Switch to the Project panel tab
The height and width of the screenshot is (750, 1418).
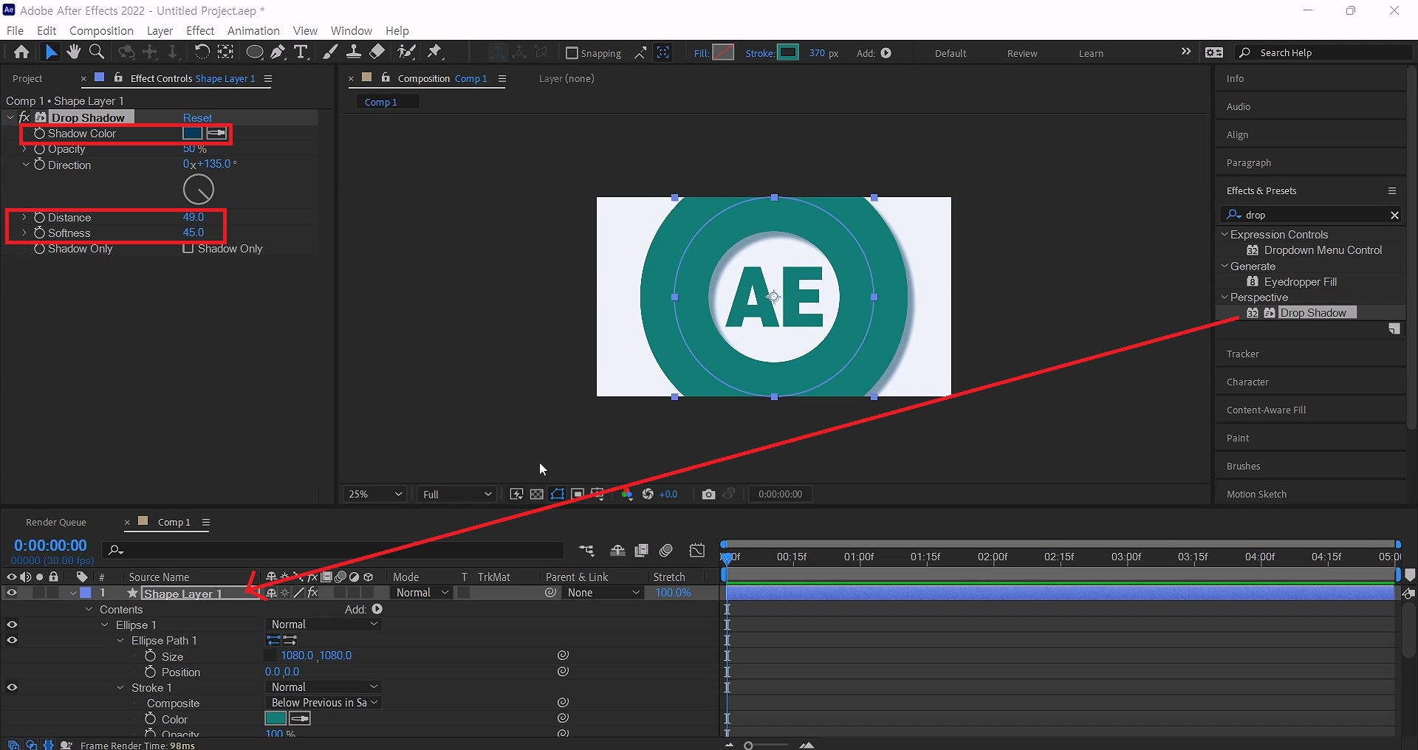[27, 79]
